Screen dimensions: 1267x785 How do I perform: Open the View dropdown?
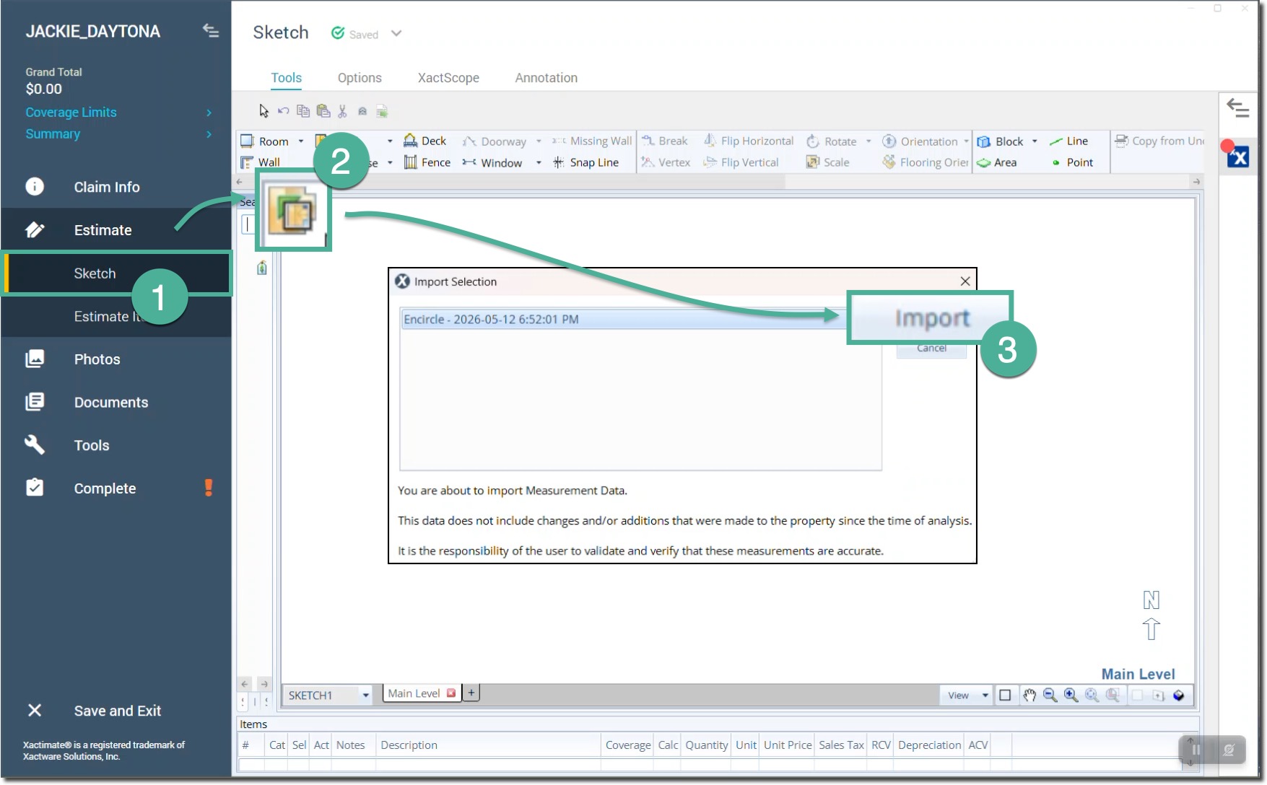967,695
